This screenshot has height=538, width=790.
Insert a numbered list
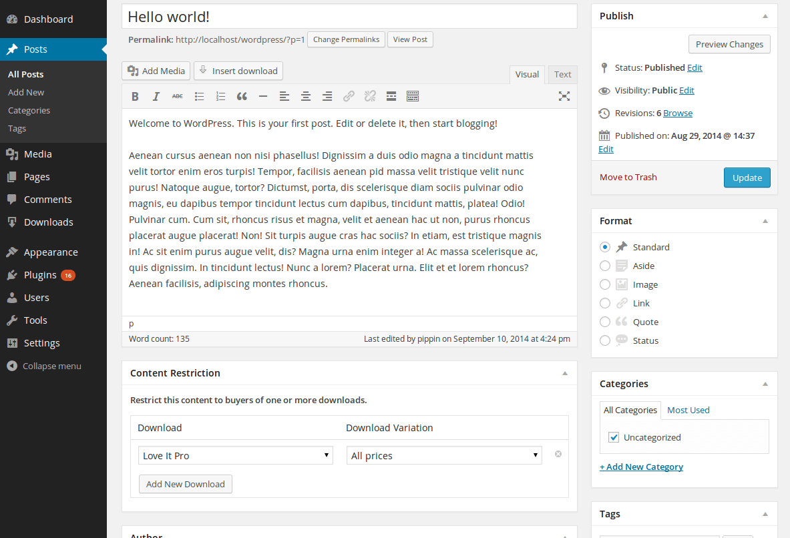(220, 96)
